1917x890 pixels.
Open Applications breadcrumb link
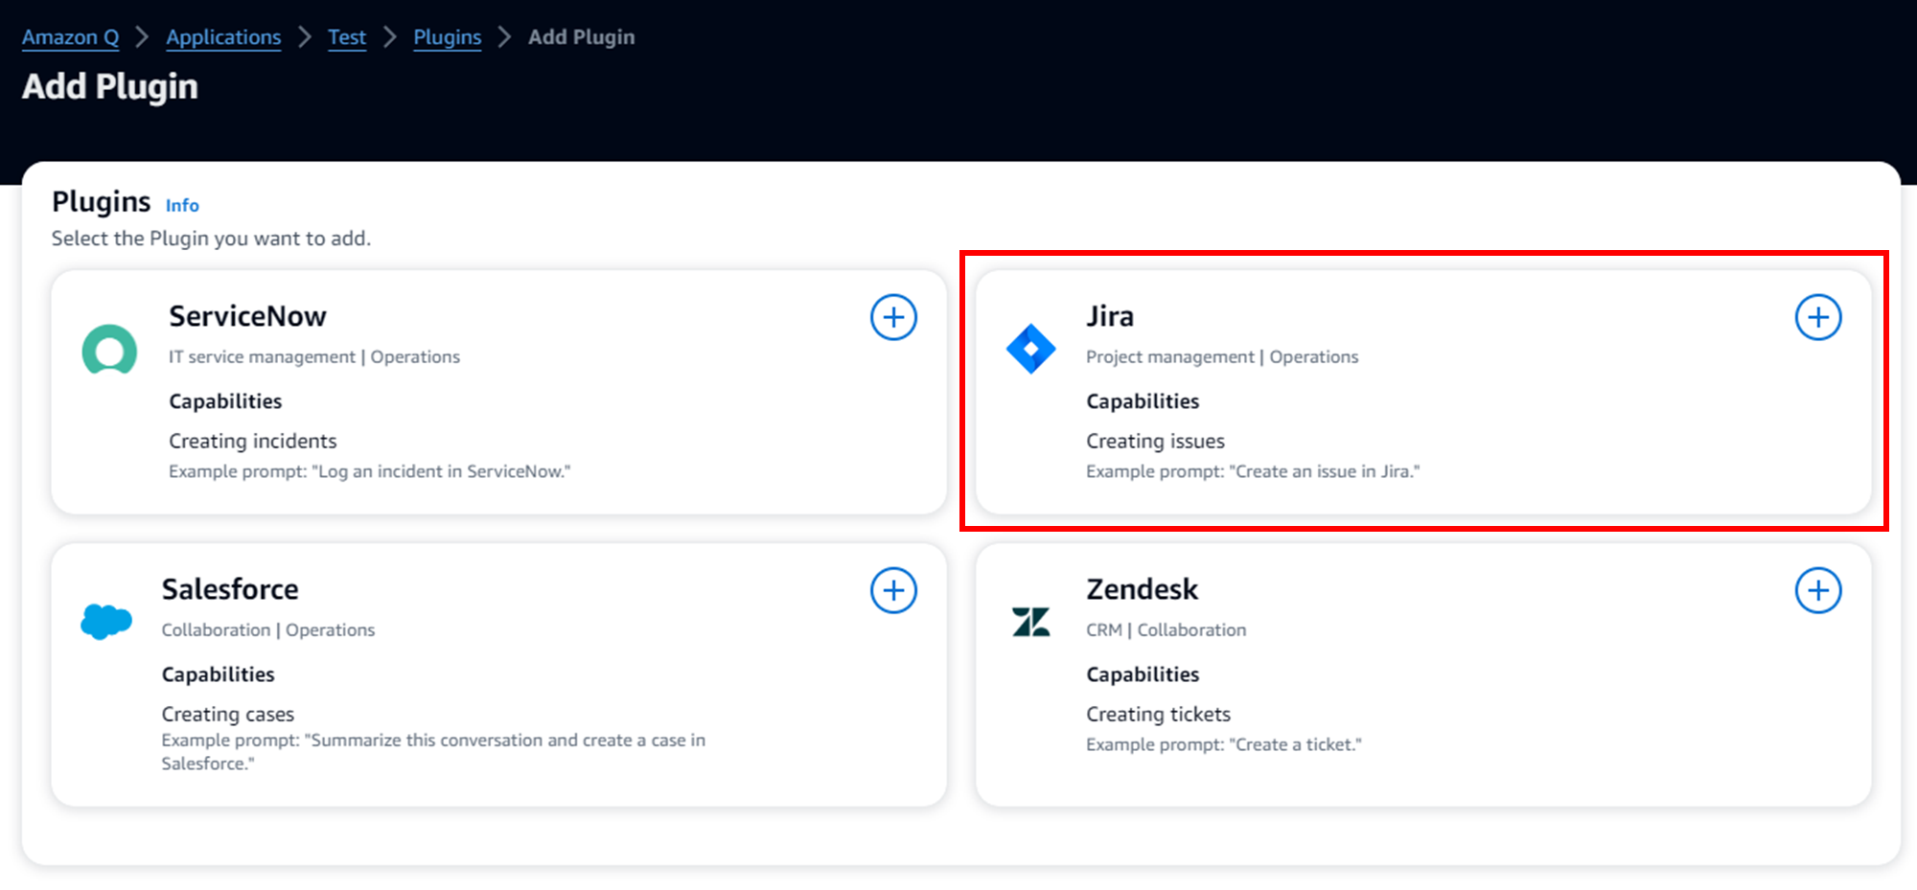(x=223, y=37)
